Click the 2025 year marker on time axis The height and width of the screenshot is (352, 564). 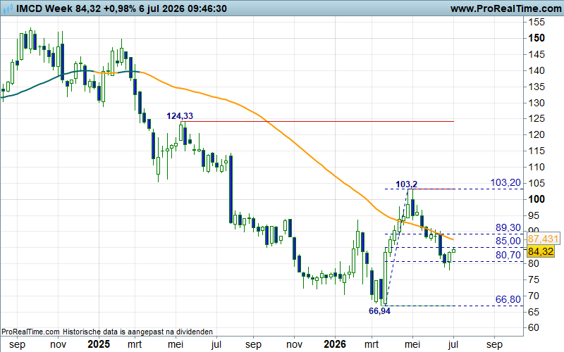point(99,344)
